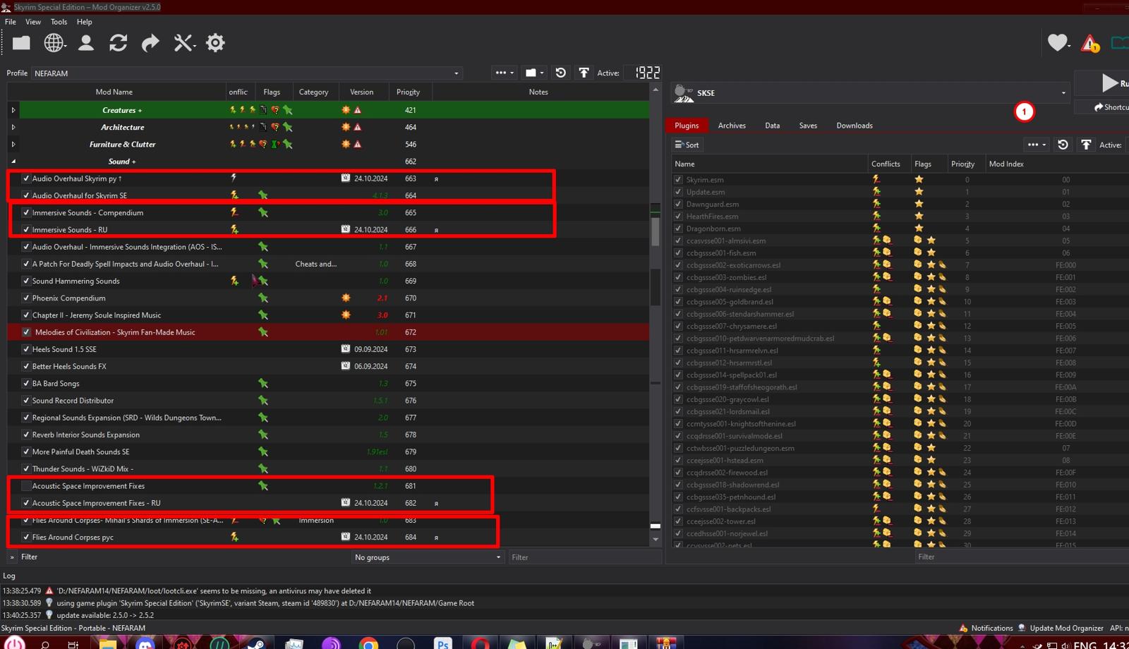Click the refresh arrows toolbar icon
This screenshot has width=1129, height=649.
[118, 43]
